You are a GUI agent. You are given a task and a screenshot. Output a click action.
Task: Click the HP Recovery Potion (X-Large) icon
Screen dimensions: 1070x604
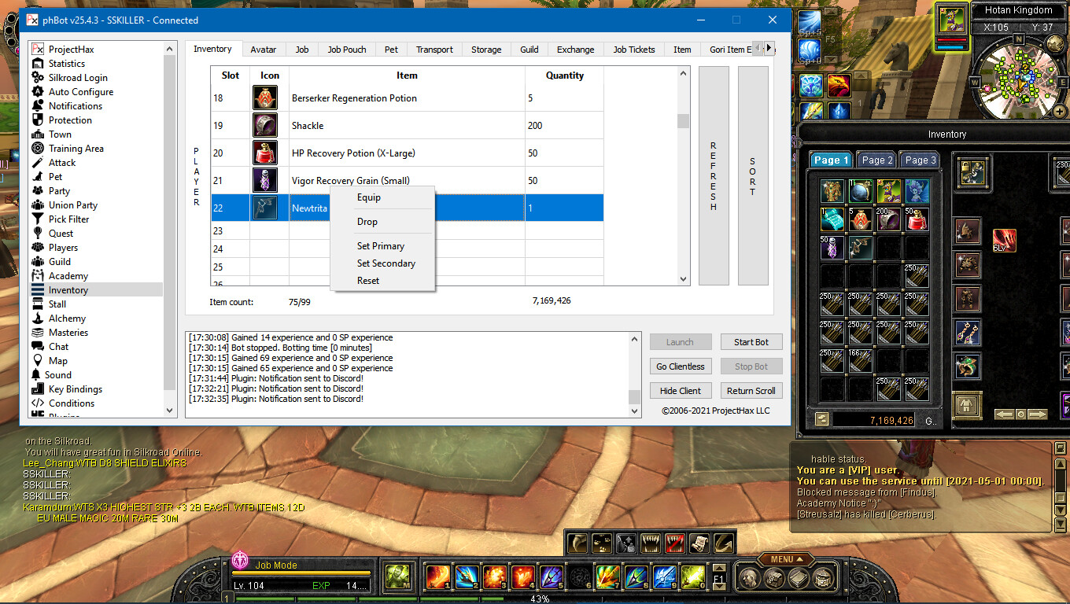[x=265, y=153]
